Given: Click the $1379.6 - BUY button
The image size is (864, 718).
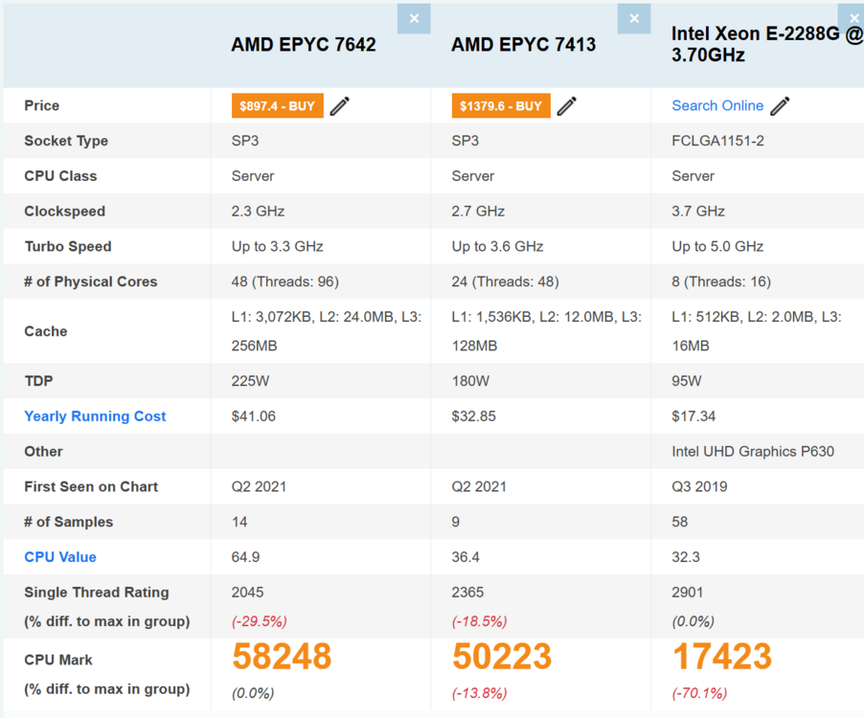Looking at the screenshot, I should pyautogui.click(x=501, y=105).
